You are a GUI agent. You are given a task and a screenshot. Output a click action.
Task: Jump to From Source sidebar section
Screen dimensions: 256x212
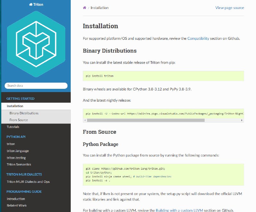pos(19,120)
